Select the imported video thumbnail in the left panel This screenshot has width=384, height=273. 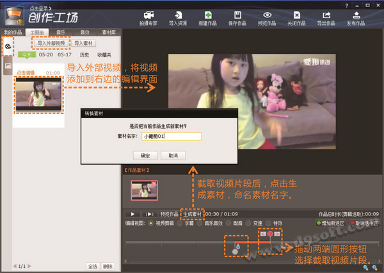pos(38,94)
